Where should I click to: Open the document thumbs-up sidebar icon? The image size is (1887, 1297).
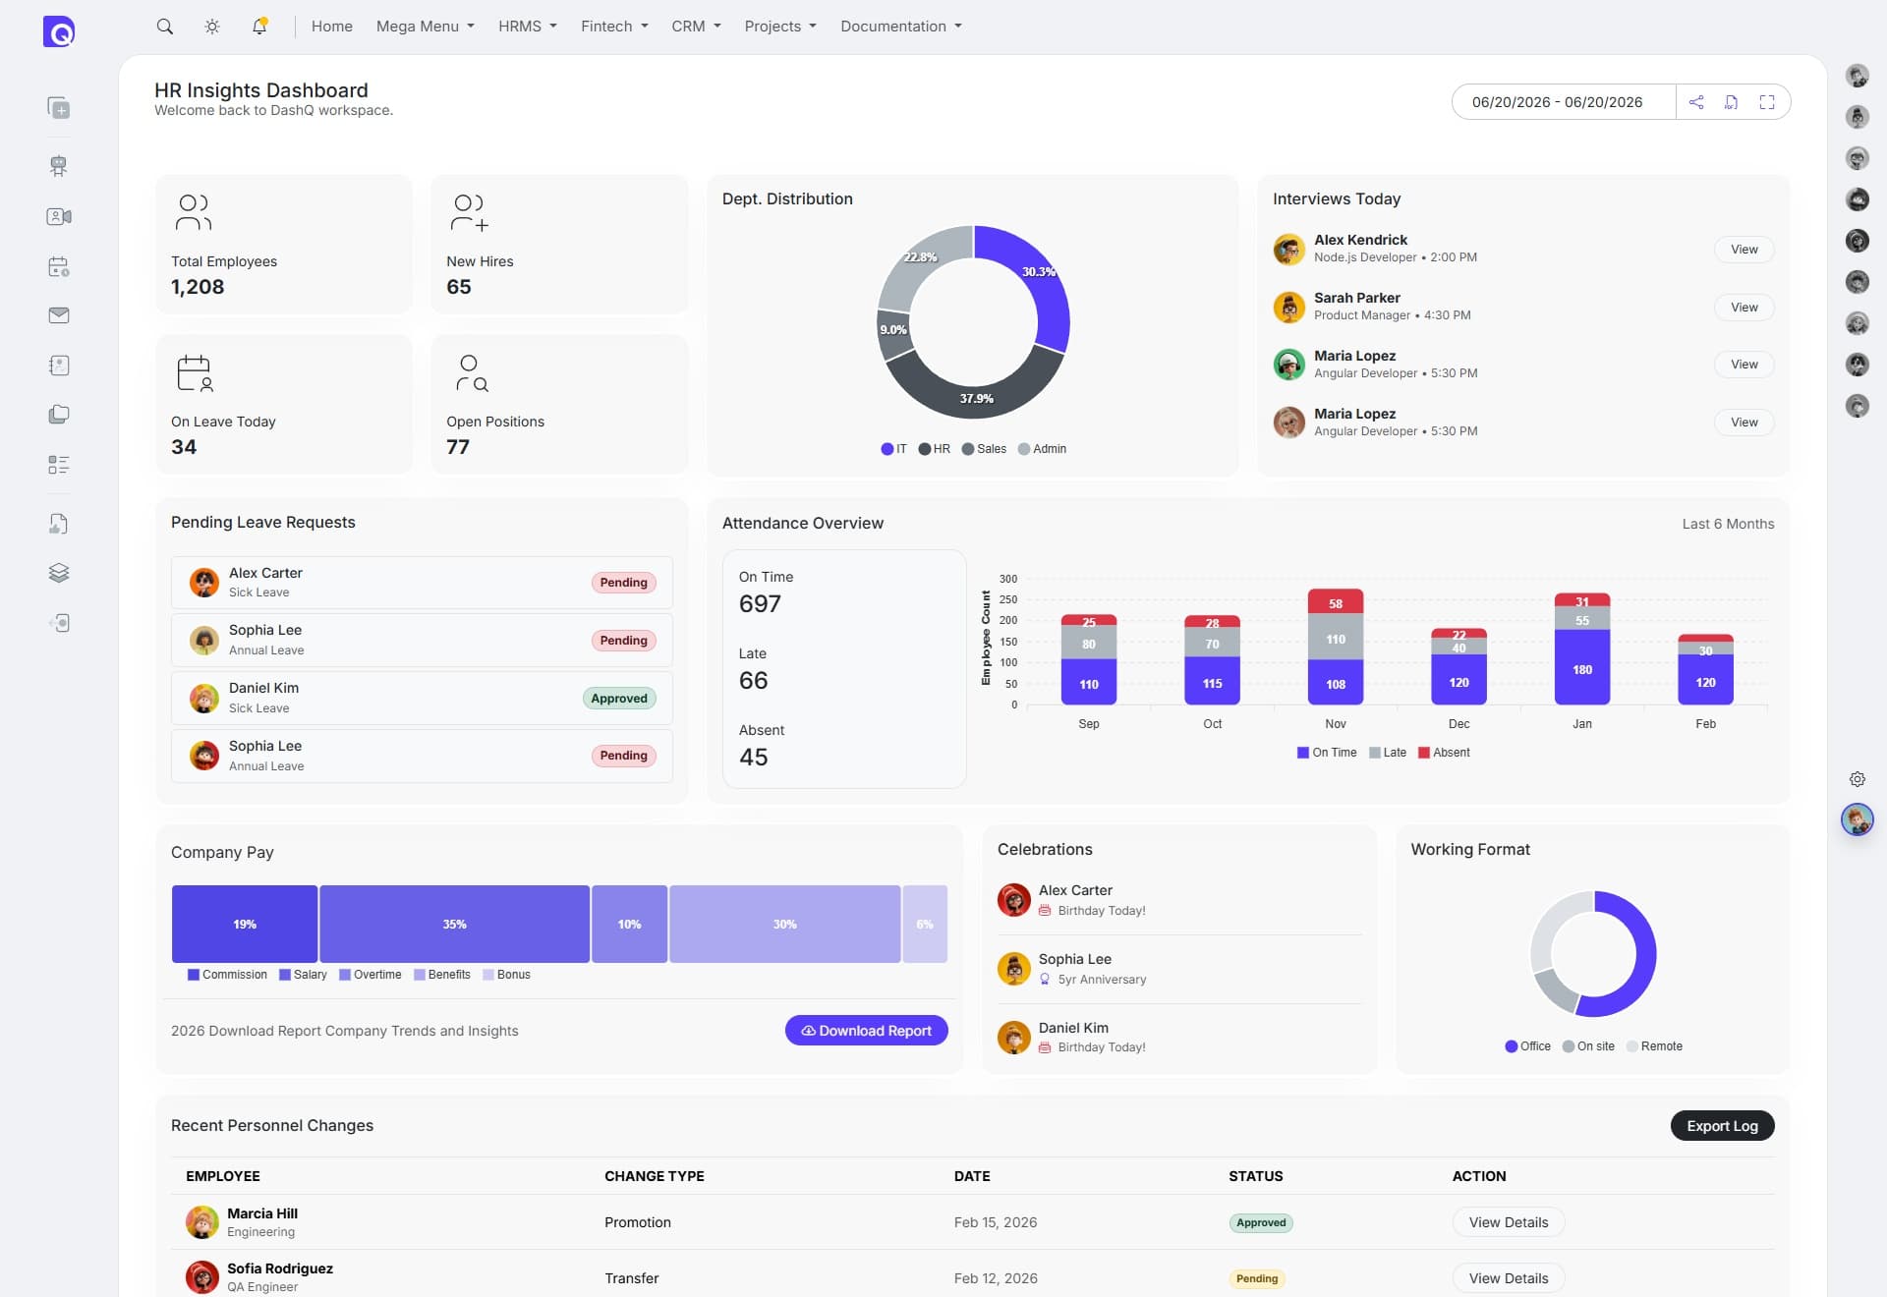59,524
